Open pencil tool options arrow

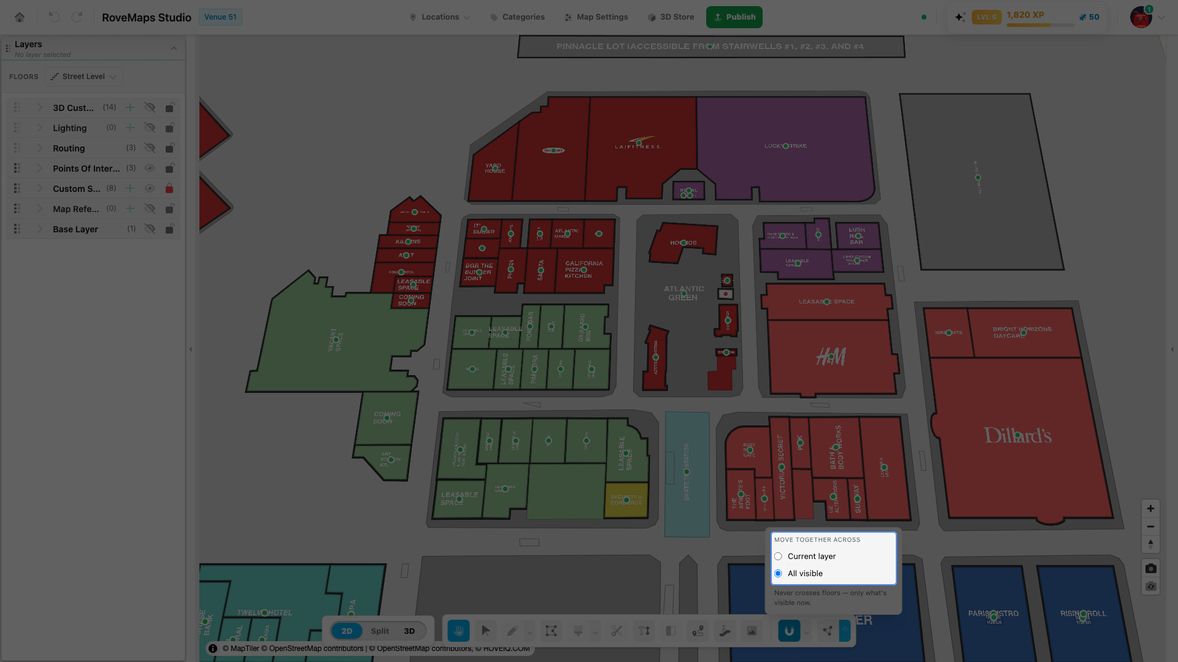[x=529, y=631]
